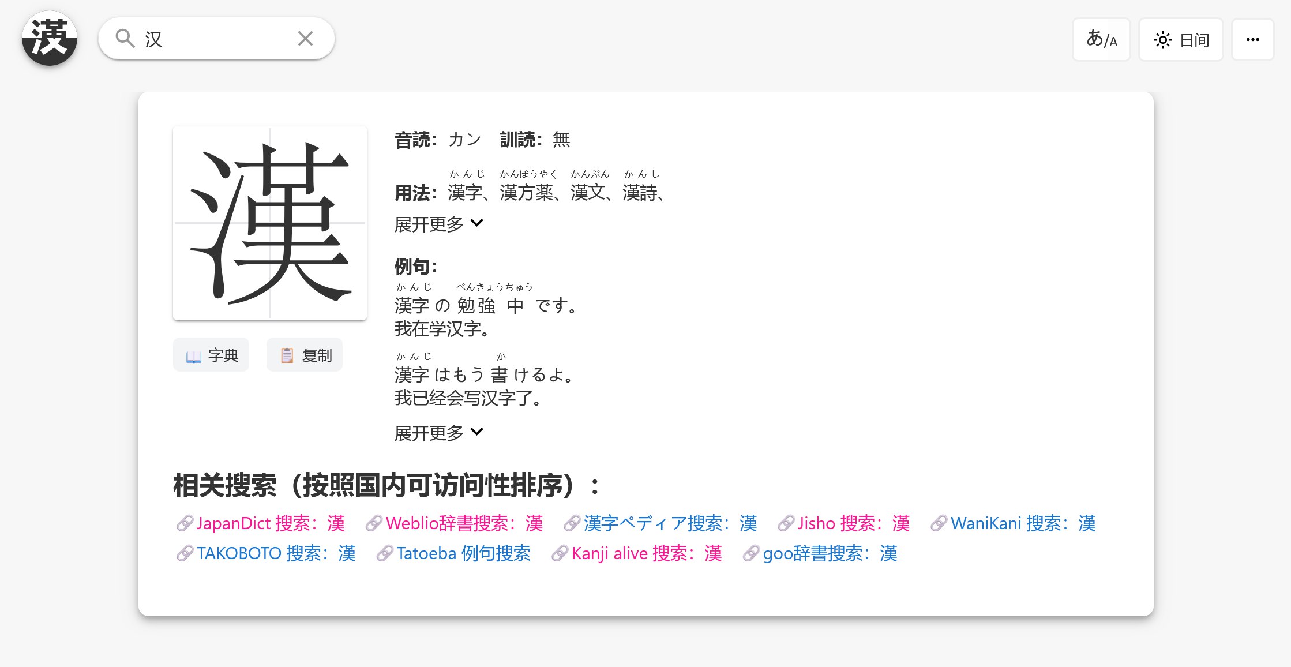Open the TAKOBOTO 搜索 link

click(x=266, y=553)
